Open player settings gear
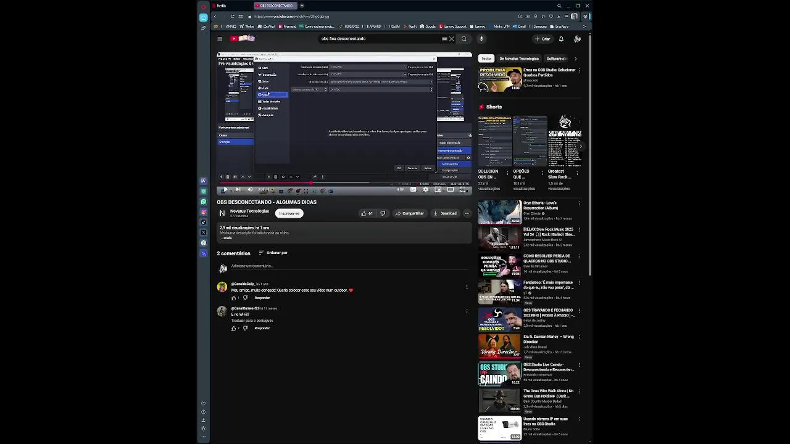The height and width of the screenshot is (444, 790). [x=425, y=190]
